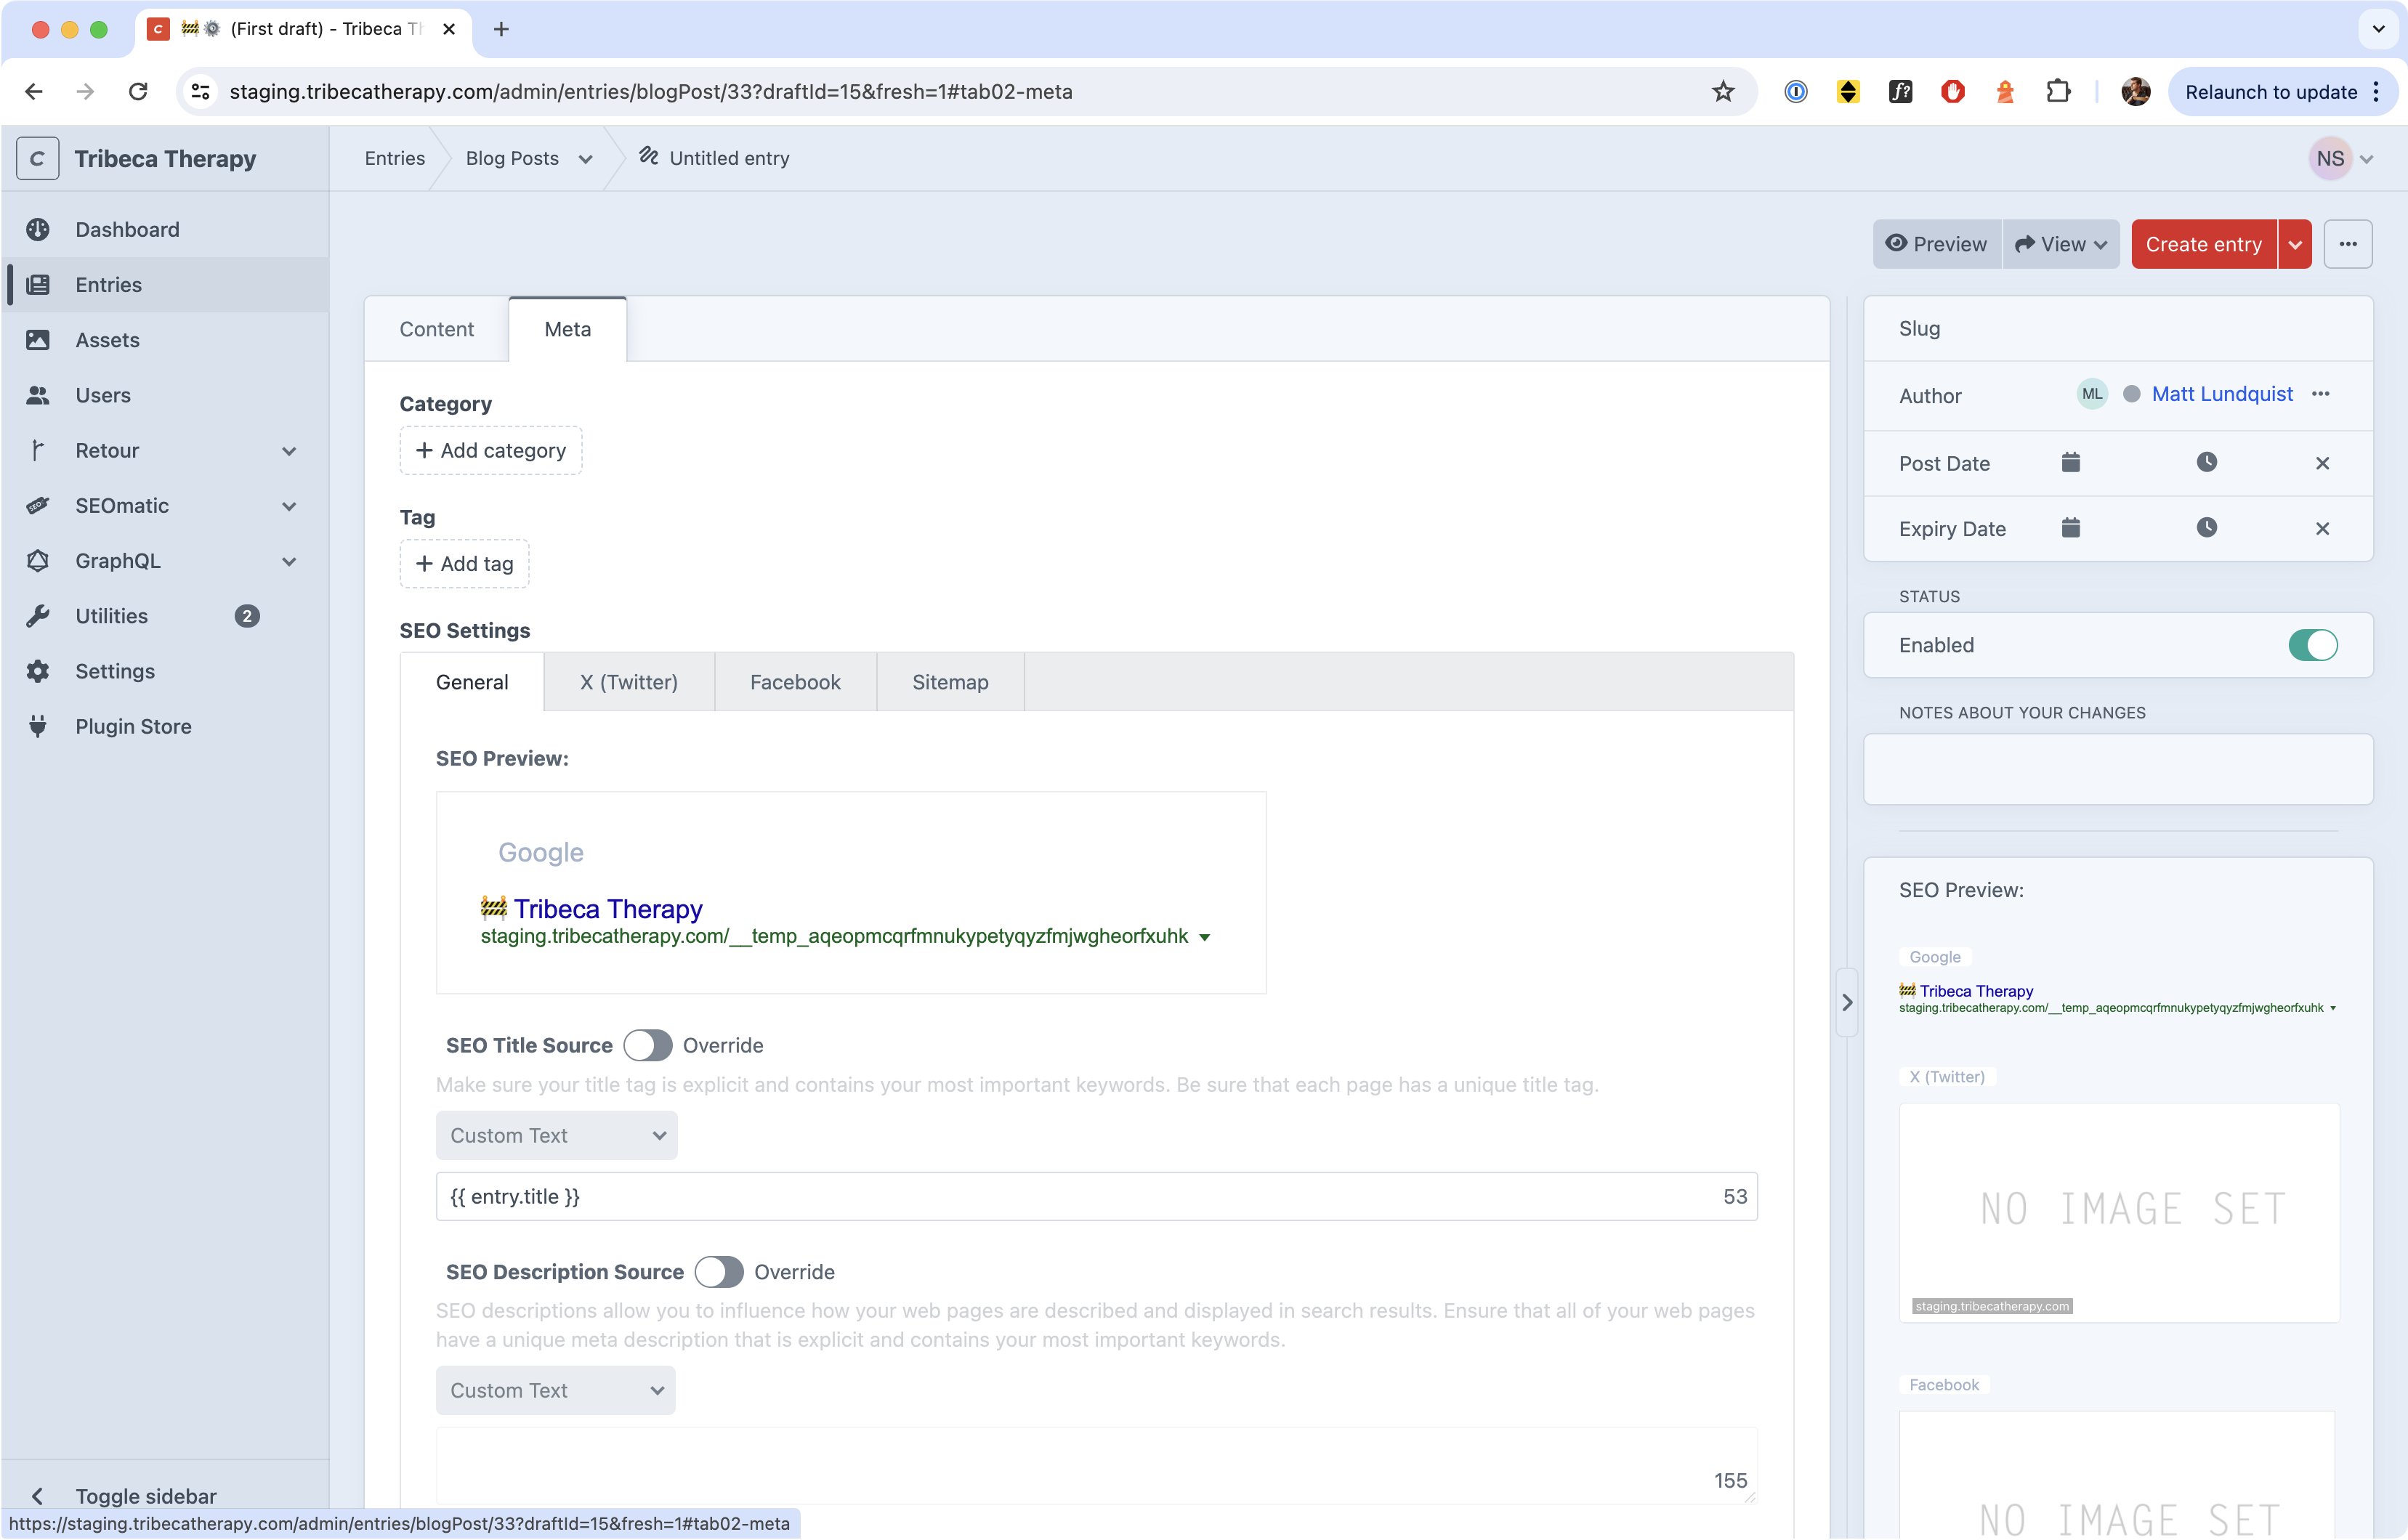This screenshot has height=1540, width=2408.
Task: Click Toggle sidebar at bottom left
Action: [x=146, y=1496]
